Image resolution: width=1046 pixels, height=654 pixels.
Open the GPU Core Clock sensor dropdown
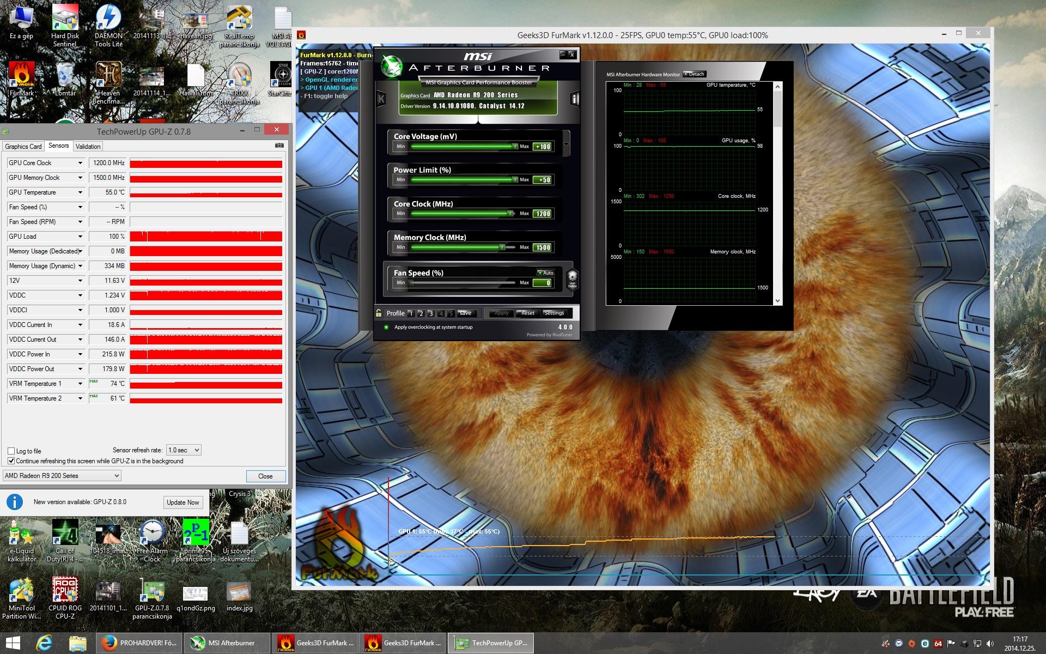[80, 163]
